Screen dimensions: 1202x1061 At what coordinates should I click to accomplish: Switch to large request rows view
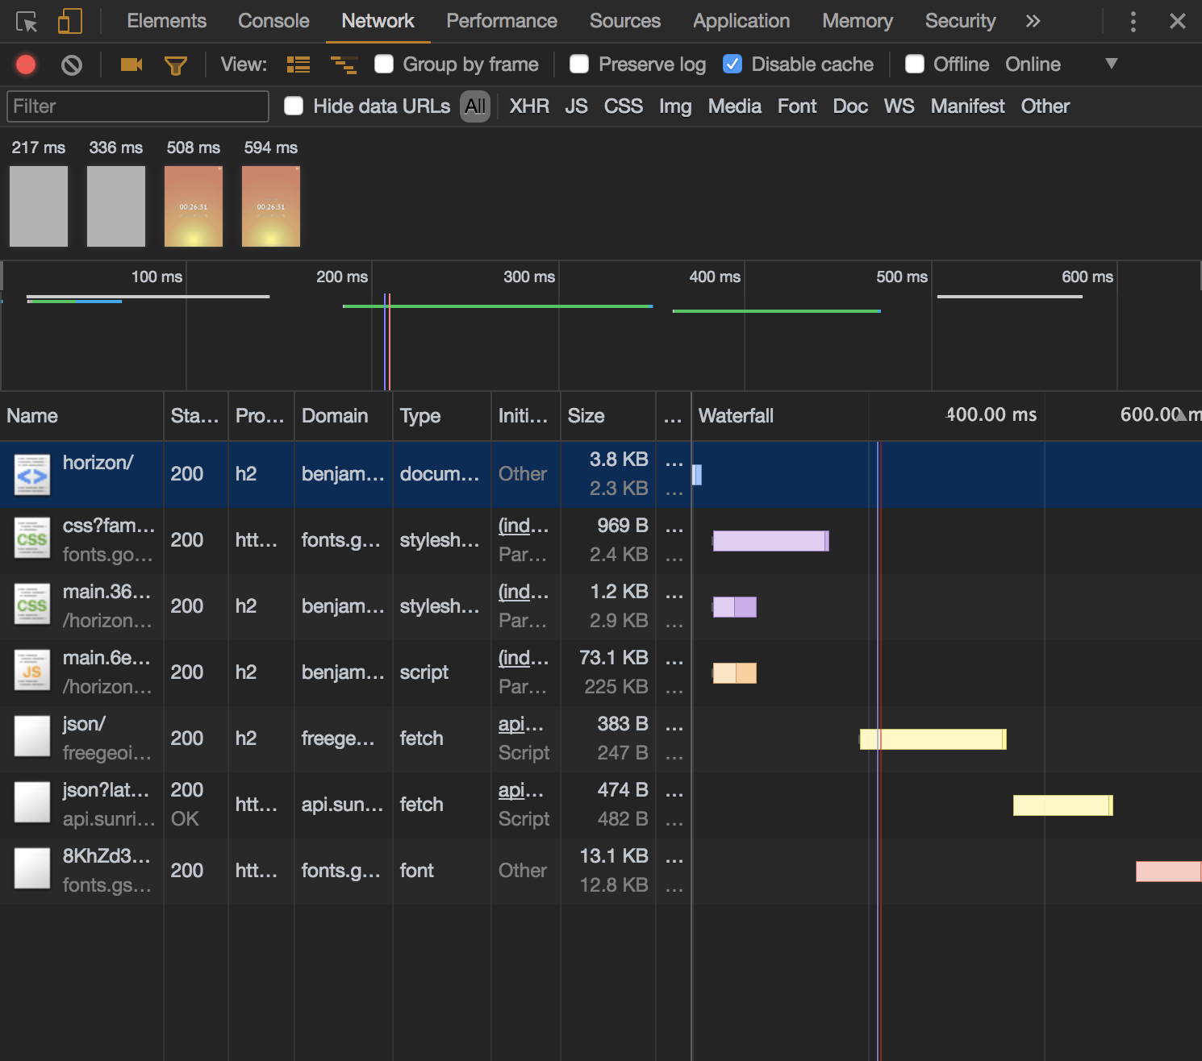(298, 64)
